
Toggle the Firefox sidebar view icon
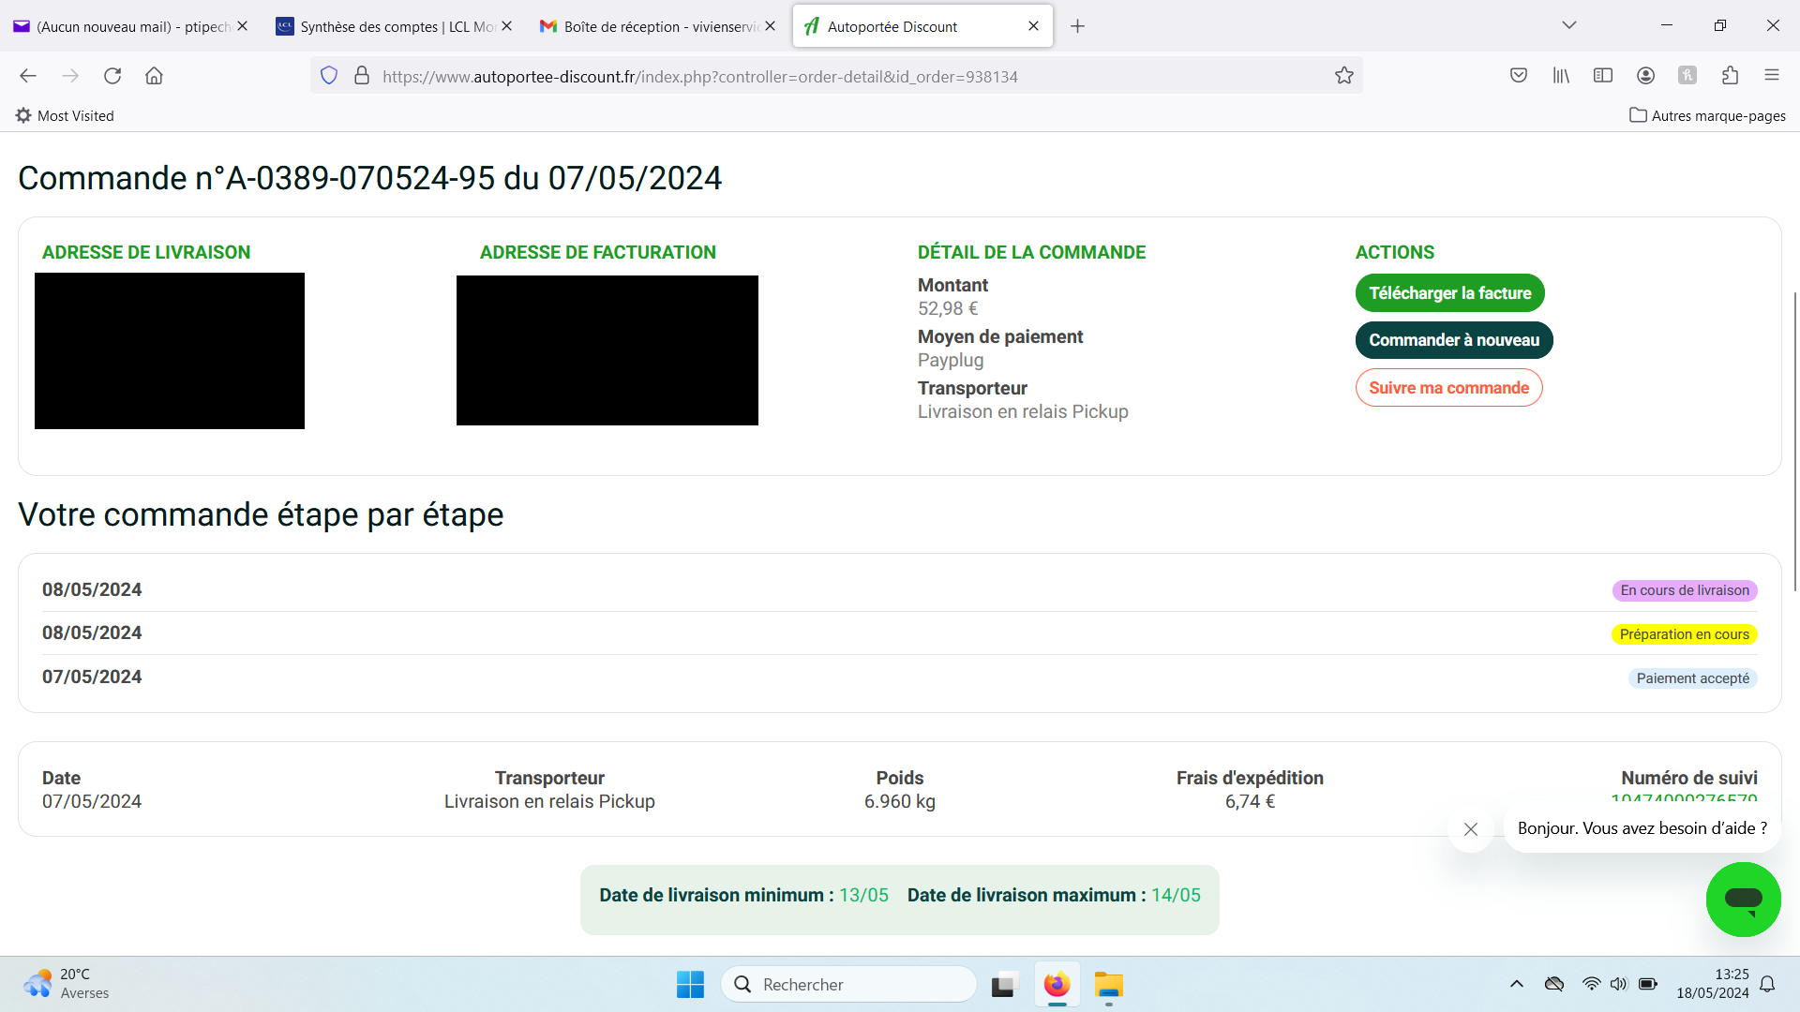pyautogui.click(x=1603, y=76)
